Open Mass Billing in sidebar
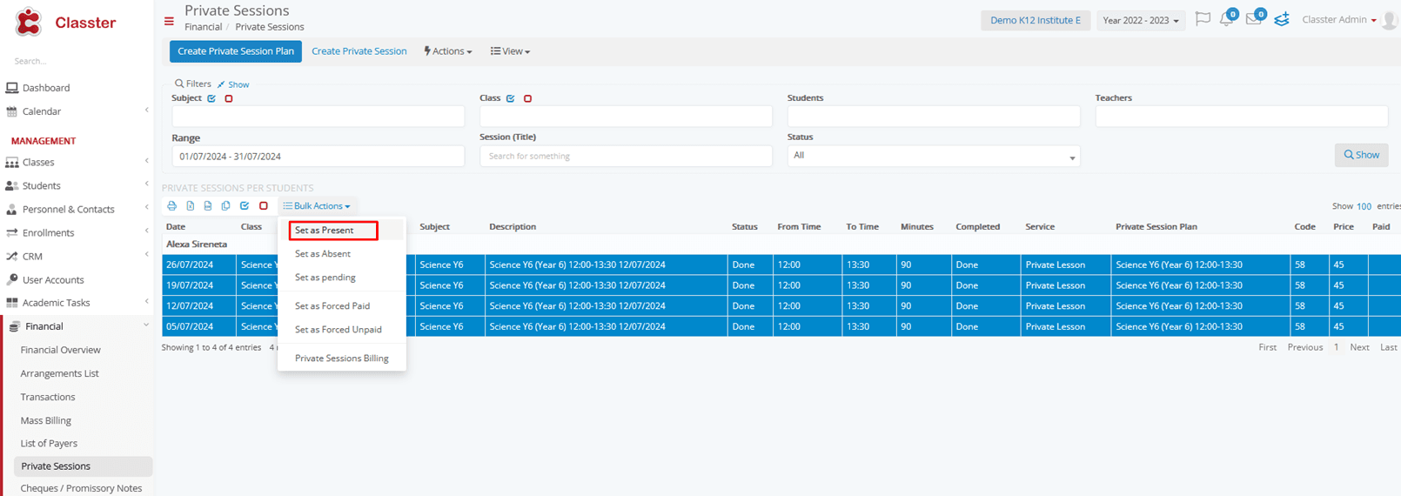1401x496 pixels. click(x=46, y=420)
